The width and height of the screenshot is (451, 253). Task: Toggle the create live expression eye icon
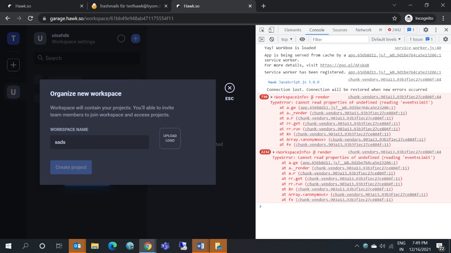point(302,39)
